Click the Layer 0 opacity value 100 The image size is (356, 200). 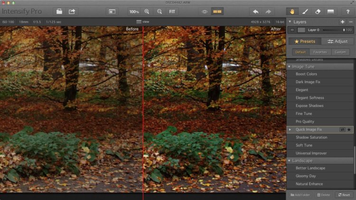click(349, 30)
